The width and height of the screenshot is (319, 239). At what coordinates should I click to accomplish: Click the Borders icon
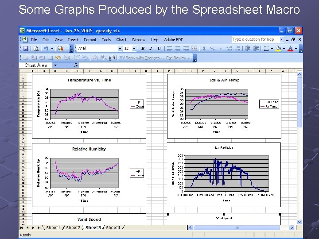click(x=266, y=49)
